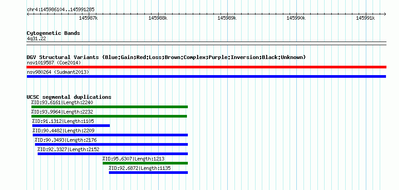Click the %ID:95.6307|Length:1213 label
Viewport: 399px width, 190px height.
133,159
